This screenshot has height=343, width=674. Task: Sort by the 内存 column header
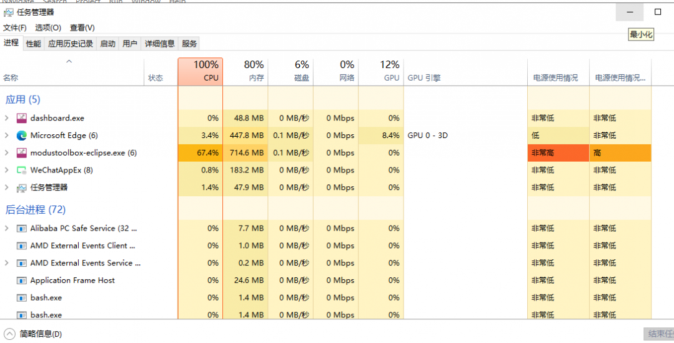click(x=245, y=71)
